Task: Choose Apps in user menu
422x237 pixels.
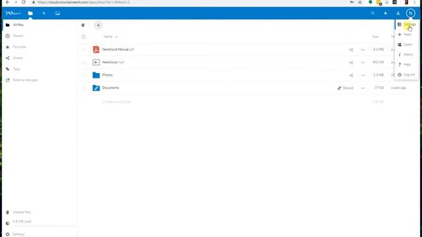Action: [x=407, y=34]
